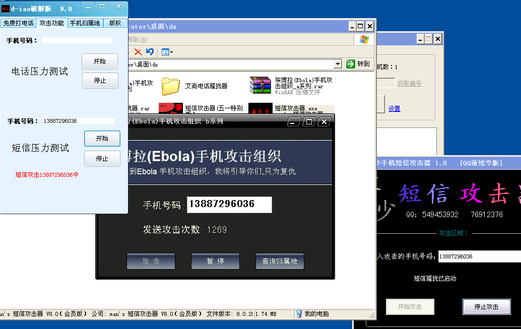Viewport: 521px width, 329px height.
Task: Select the WinRAR archive icon for 埃博拉 a系列.rar
Action: pyautogui.click(x=260, y=86)
